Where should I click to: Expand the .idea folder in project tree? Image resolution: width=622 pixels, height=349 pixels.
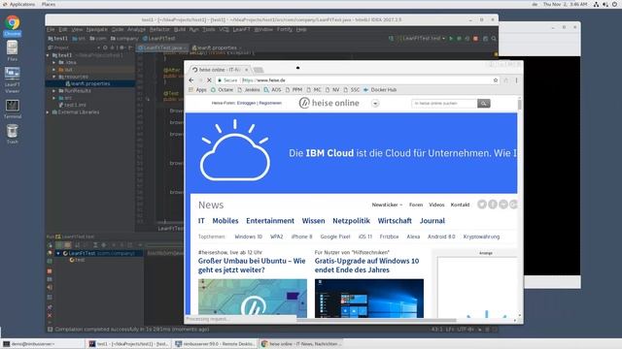[x=54, y=62]
